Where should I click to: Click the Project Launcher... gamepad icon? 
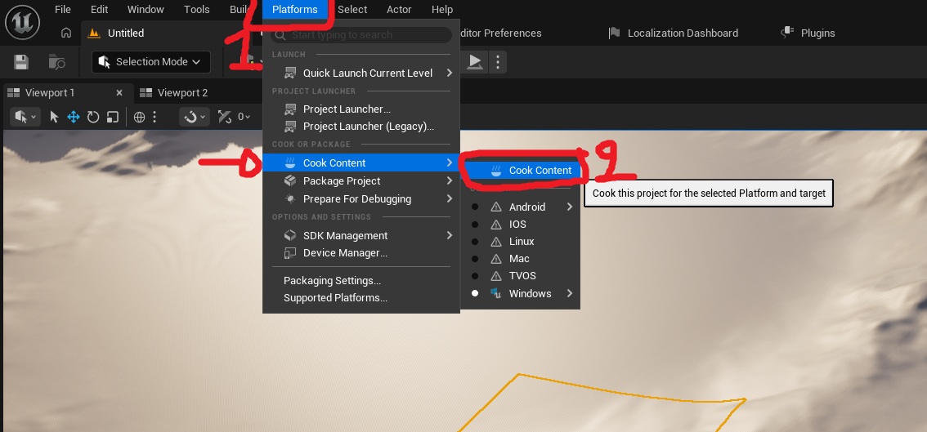coord(289,109)
